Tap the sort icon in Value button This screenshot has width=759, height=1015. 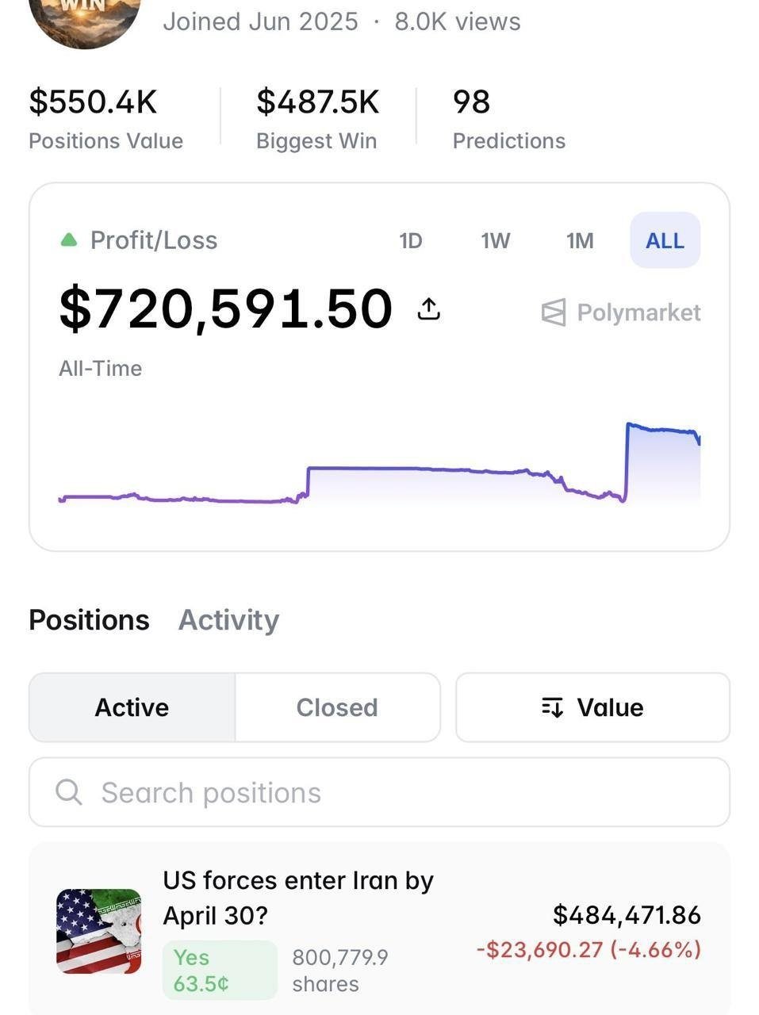tap(552, 707)
